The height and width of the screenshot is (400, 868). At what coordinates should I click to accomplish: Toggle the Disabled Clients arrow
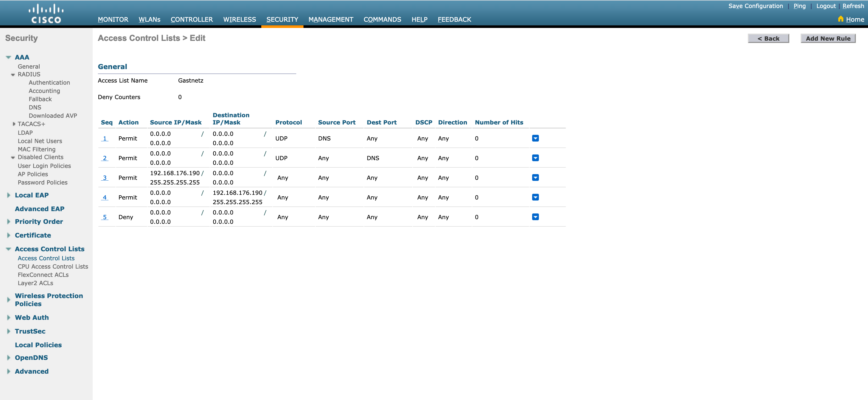[13, 157]
